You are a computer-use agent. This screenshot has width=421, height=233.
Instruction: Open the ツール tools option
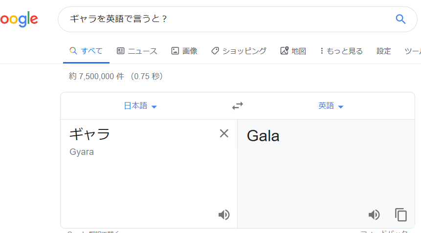[x=413, y=51]
